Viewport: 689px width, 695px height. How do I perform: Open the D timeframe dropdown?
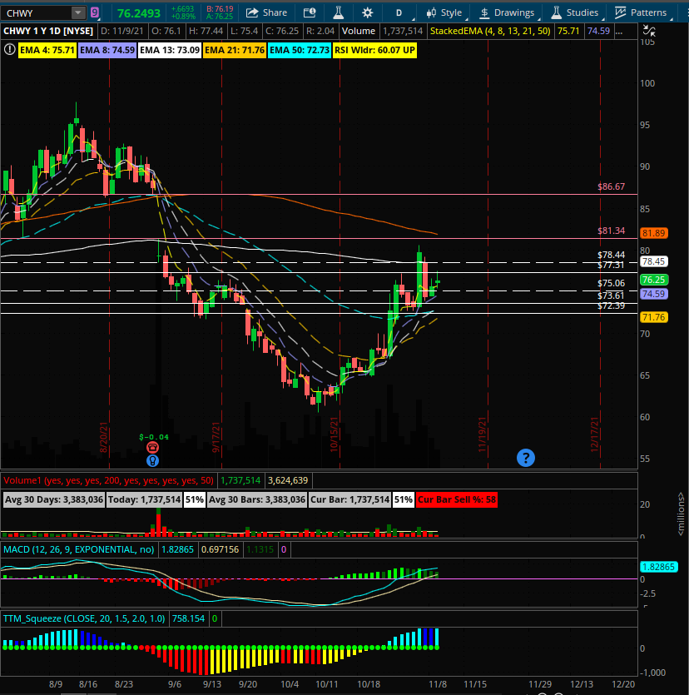tap(402, 12)
